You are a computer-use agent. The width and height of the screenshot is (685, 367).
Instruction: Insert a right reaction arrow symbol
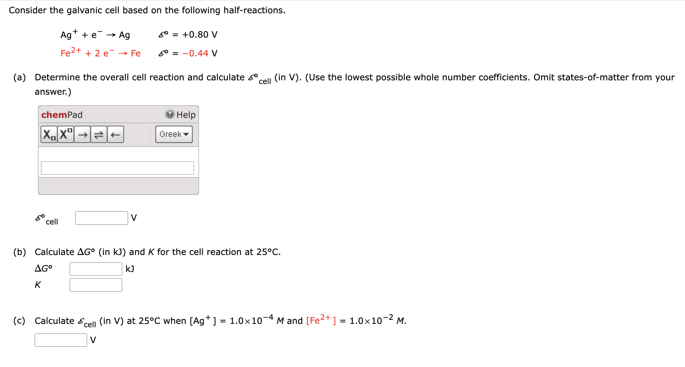coord(82,134)
